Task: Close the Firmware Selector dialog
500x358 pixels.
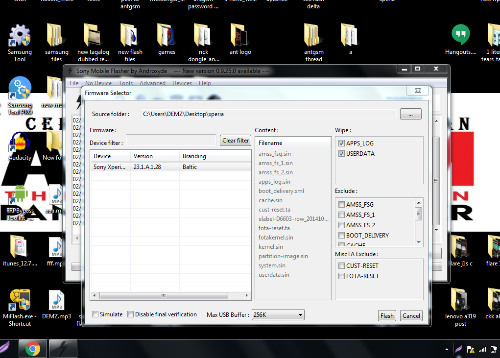Action: (418, 91)
